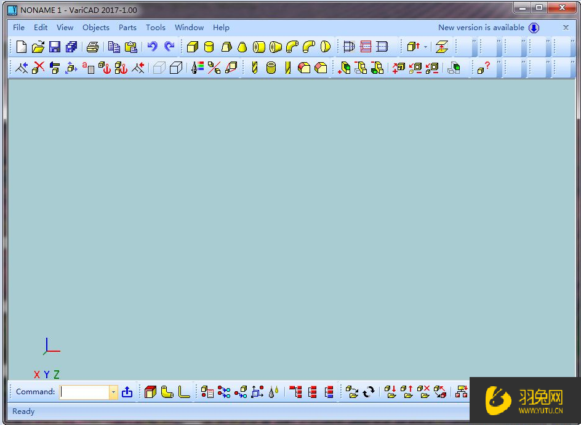This screenshot has height=425, width=581.
Task: Dismiss the new version notification
Action: click(566, 27)
